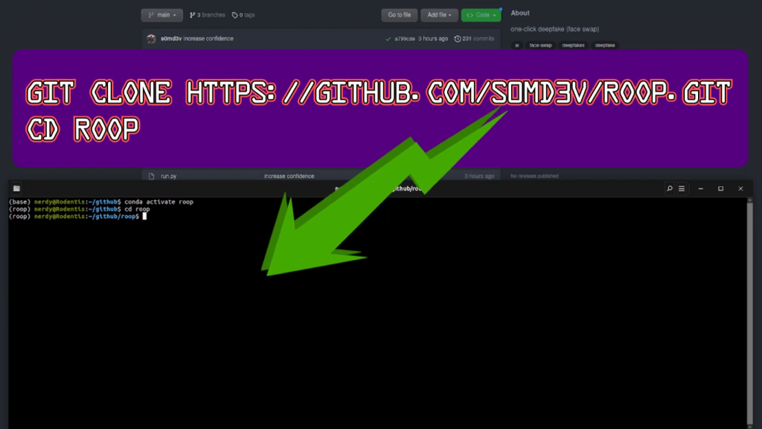Open the green Code dropdown button
Screen dimensions: 762x429
[x=481, y=15]
